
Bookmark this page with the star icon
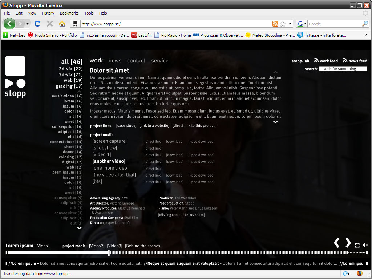(x=283, y=24)
